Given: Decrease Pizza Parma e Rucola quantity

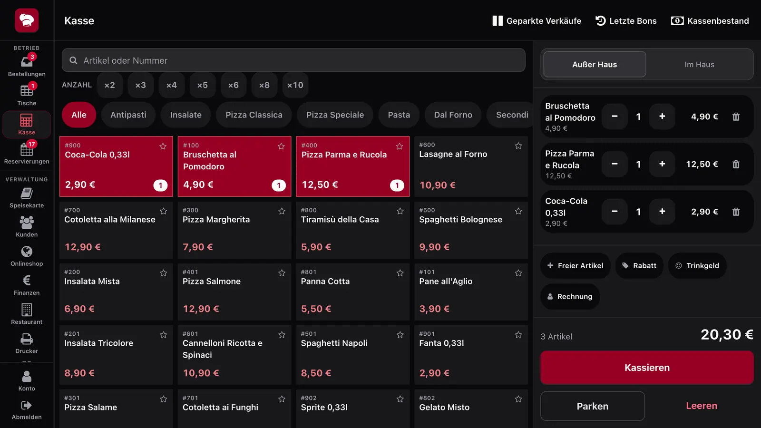Looking at the screenshot, I should (615, 164).
